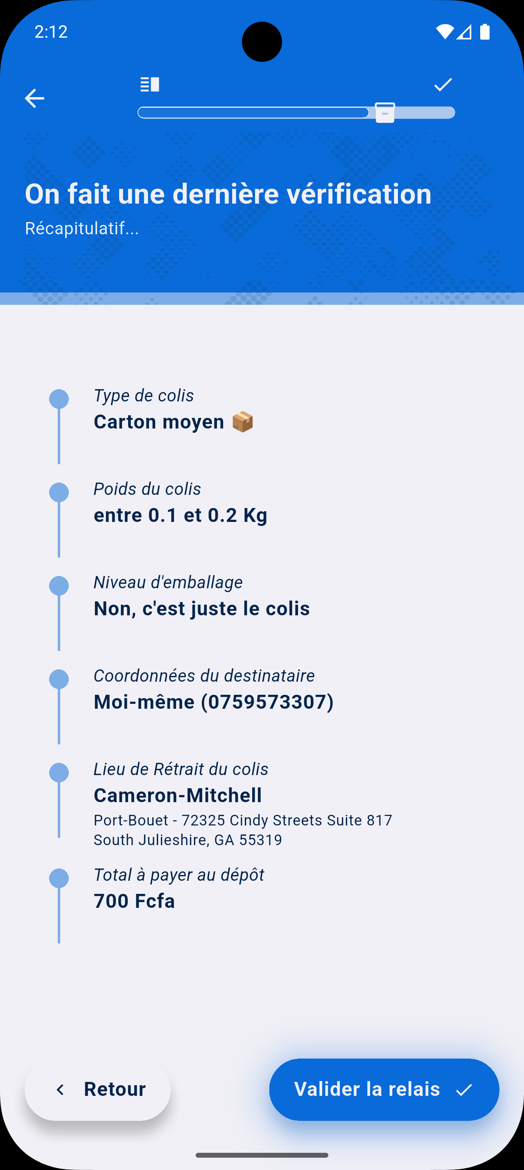524x1170 pixels.
Task: Tap the Poids du colis timeline dot
Action: pos(59,493)
